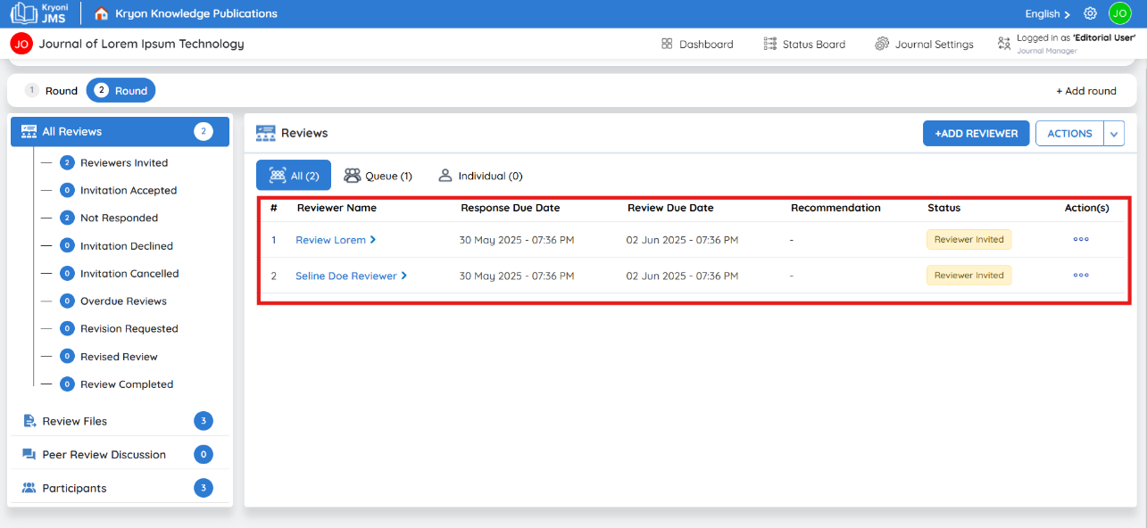Click the home icon beside Kryon Knowledge Publications

pyautogui.click(x=102, y=13)
